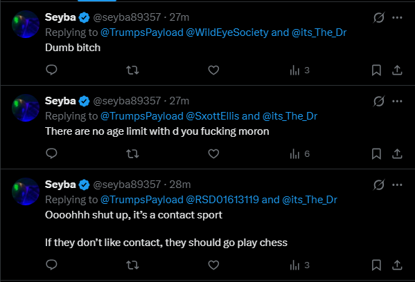The image size is (415, 282).
Task: View analytics showing 6 views
Action: click(299, 153)
